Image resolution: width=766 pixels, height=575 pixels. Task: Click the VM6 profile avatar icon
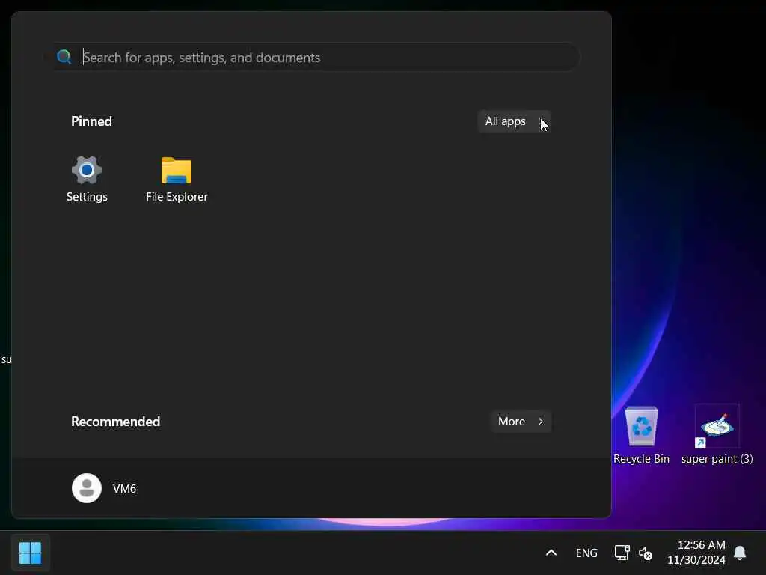click(87, 488)
